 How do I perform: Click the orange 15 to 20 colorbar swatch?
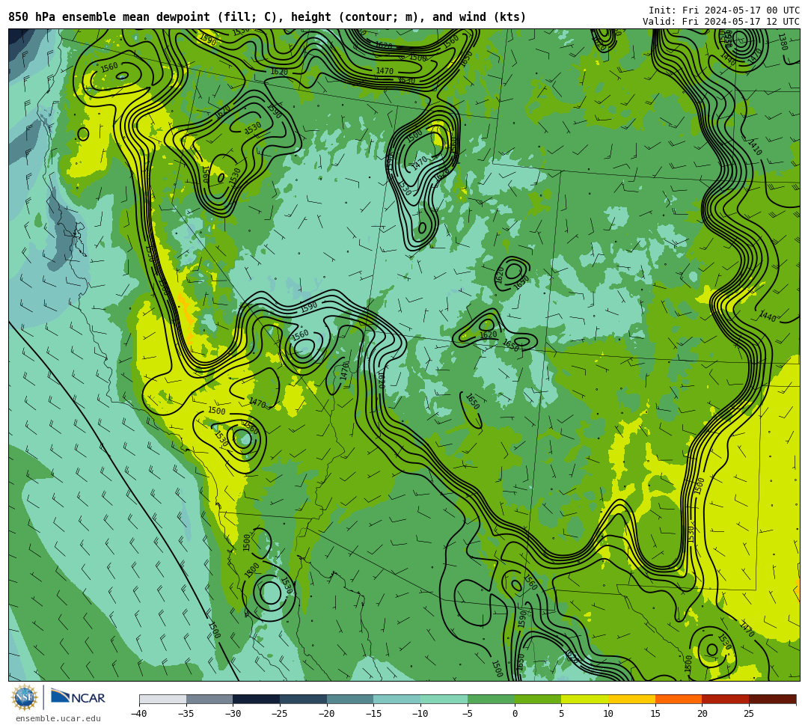coord(679,699)
